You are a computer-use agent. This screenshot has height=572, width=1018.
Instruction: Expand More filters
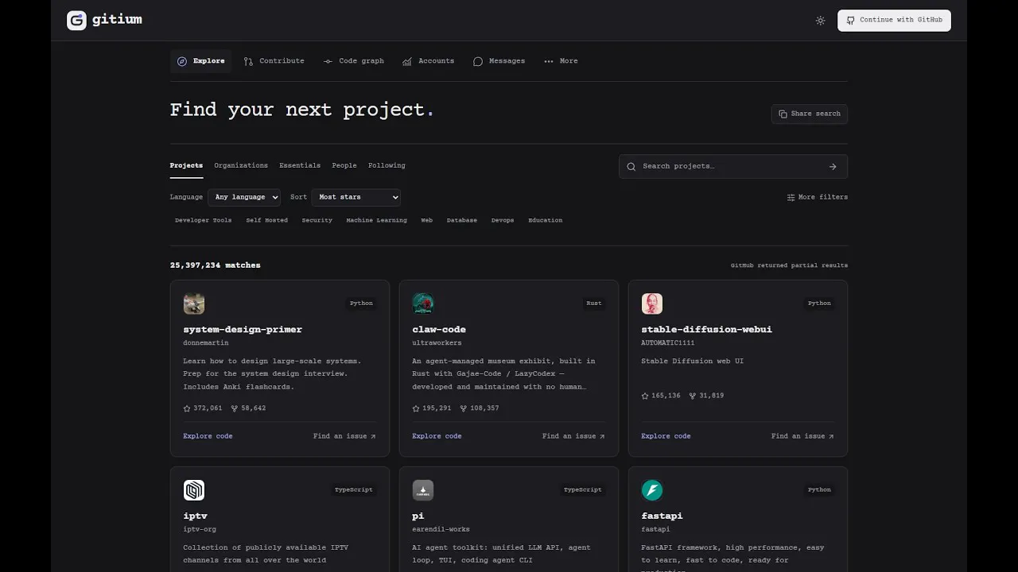pyautogui.click(x=818, y=197)
